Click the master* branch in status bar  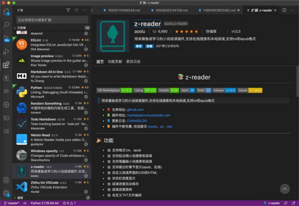click(x=12, y=203)
